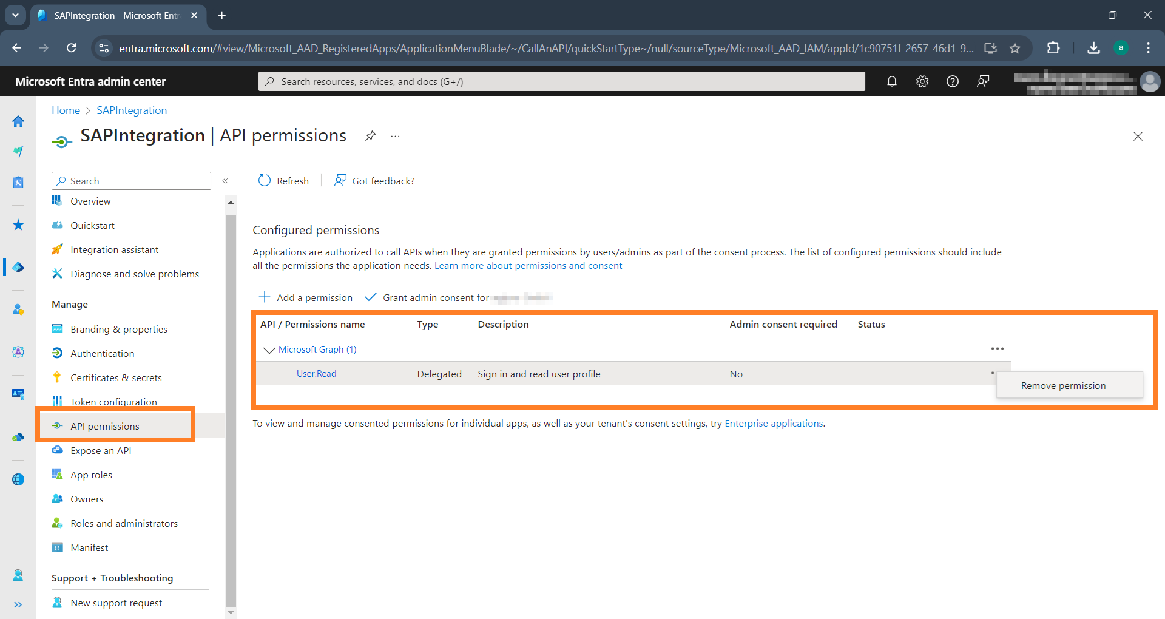The width and height of the screenshot is (1165, 619).
Task: Open Chrome three-dot menu
Action: coord(1148,48)
